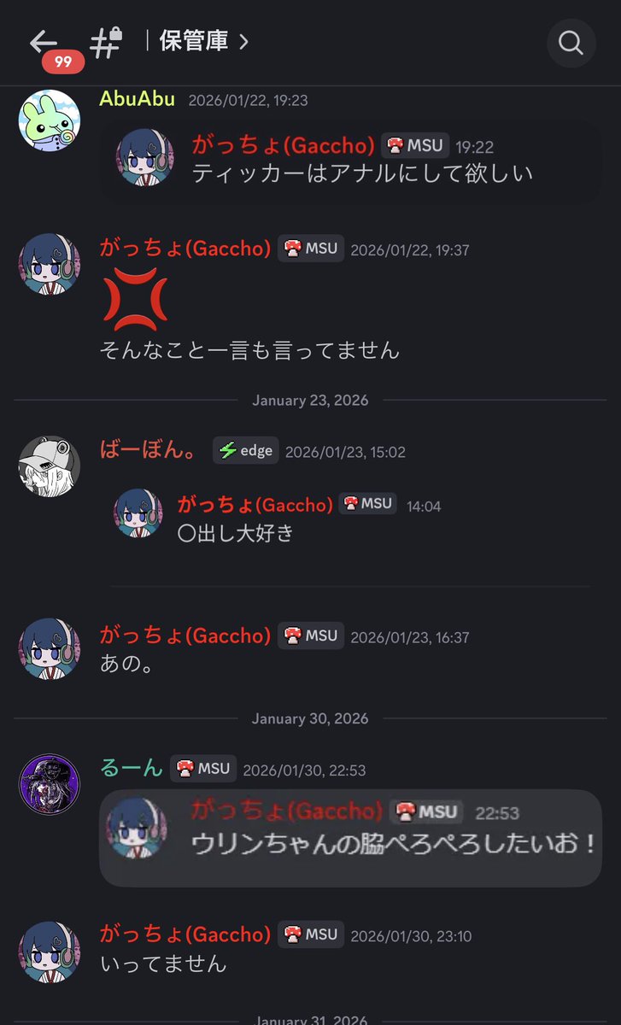Viewport: 621px width, 1025px height.
Task: Tap the 保管庫 channel title
Action: 193,41
